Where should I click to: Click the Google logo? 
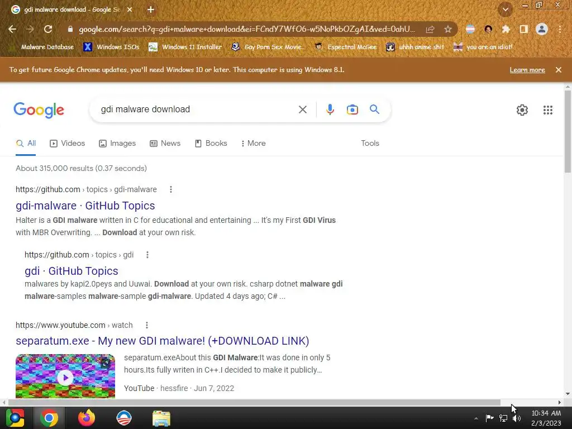(39, 110)
